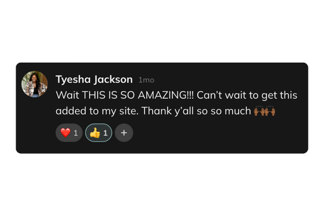Image resolution: width=324 pixels, height=216 pixels.
Task: Add a new reaction with plus button
Action: (124, 133)
